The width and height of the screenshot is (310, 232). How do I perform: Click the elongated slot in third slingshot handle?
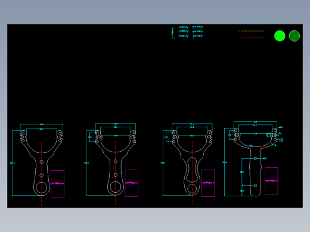[192, 170]
